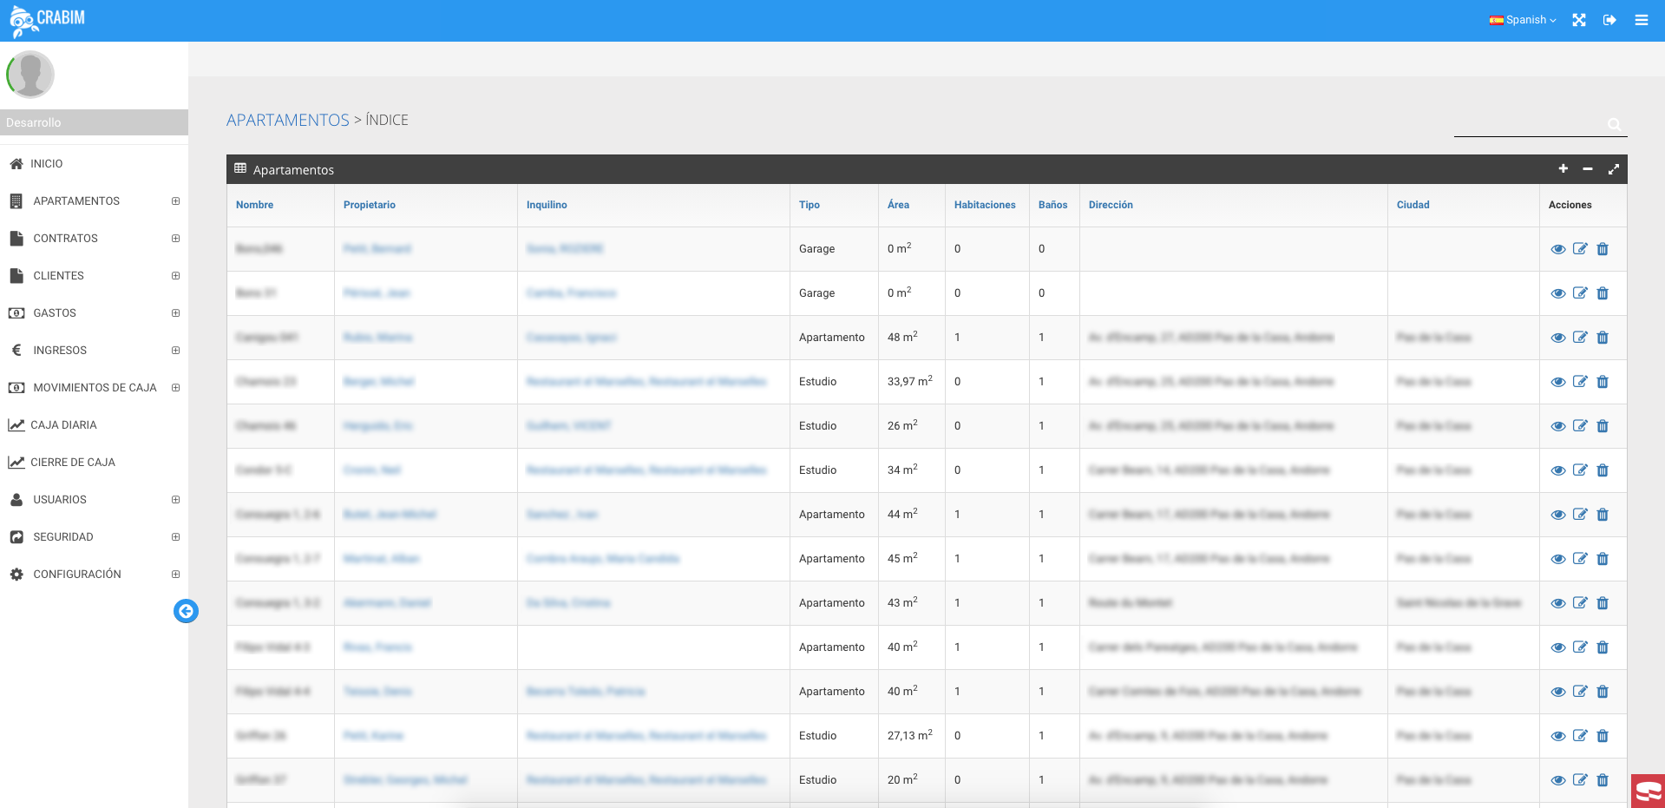Delete the 48 m² Apartamento row

coord(1603,338)
